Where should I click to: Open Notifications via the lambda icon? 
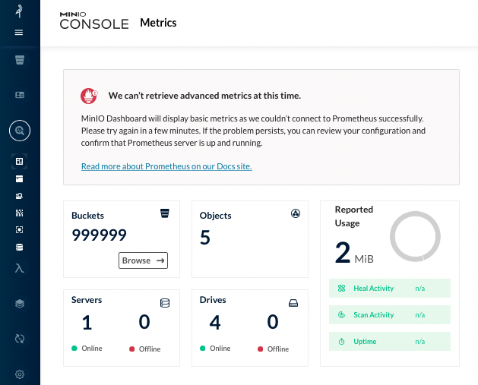20,268
